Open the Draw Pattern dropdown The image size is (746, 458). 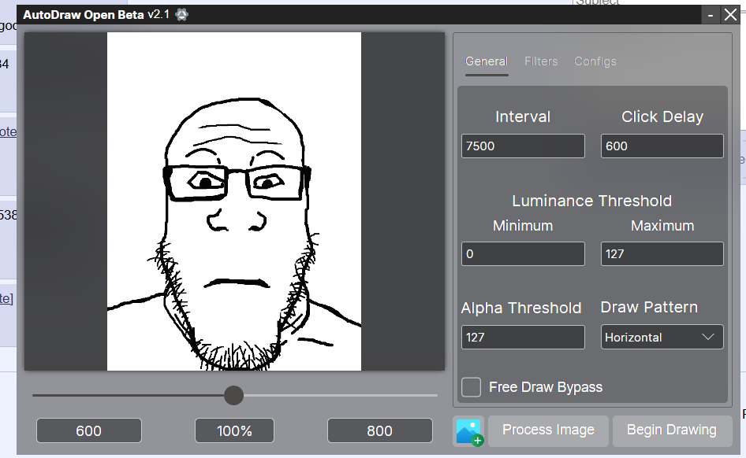[x=661, y=337]
